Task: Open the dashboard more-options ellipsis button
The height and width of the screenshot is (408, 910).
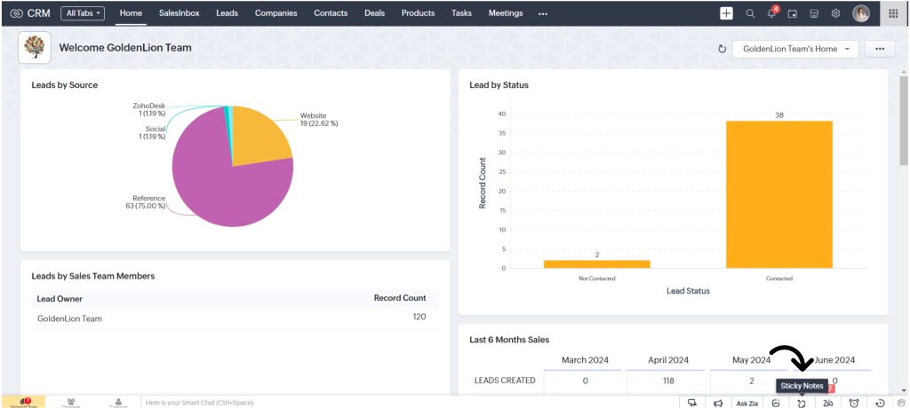Action: point(880,49)
